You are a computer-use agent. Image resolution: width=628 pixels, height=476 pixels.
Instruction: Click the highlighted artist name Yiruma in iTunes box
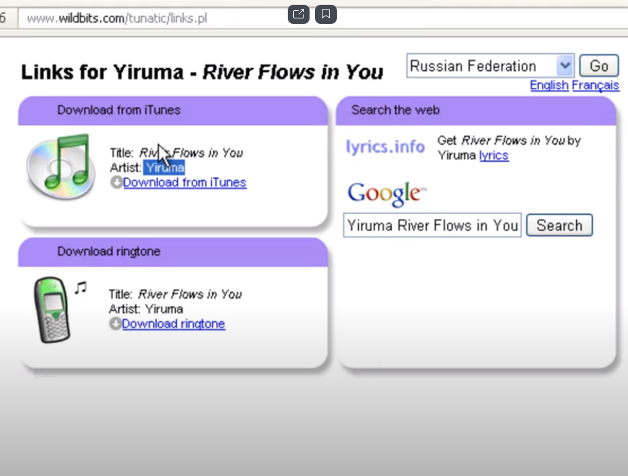pyautogui.click(x=164, y=168)
